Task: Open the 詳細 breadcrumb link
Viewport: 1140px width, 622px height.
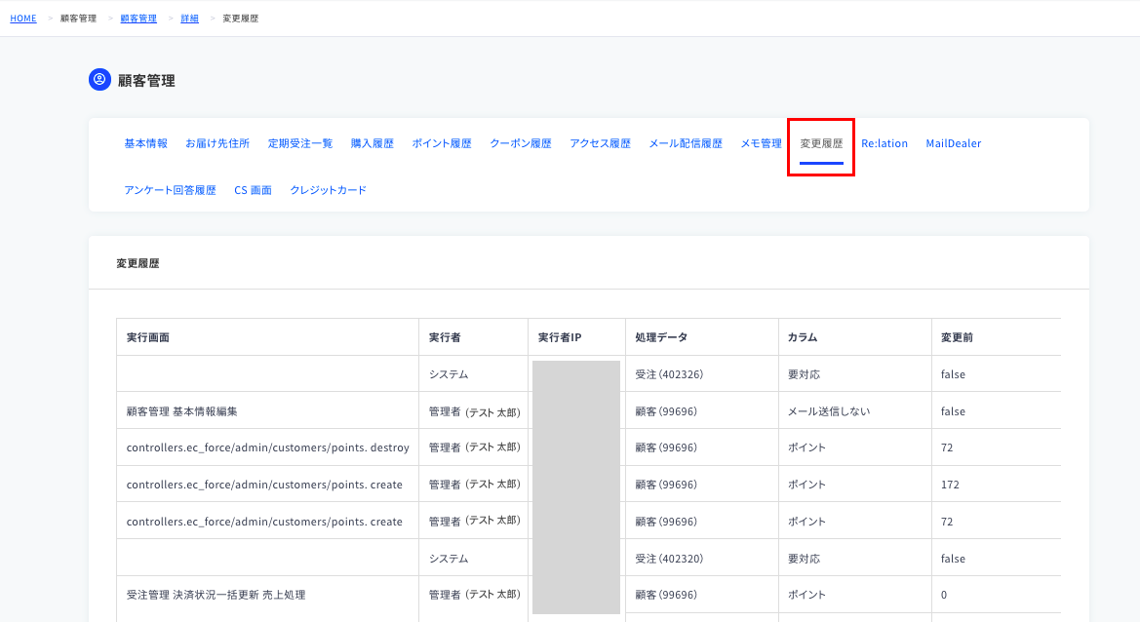Action: pyautogui.click(x=190, y=19)
